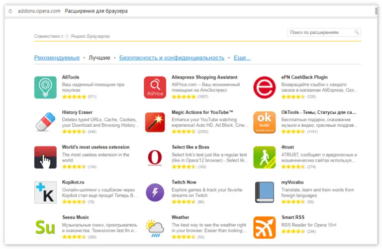Image resolution: width=382 pixels, height=249 pixels.
Task: Open the AliTools title link
Action: point(71,77)
